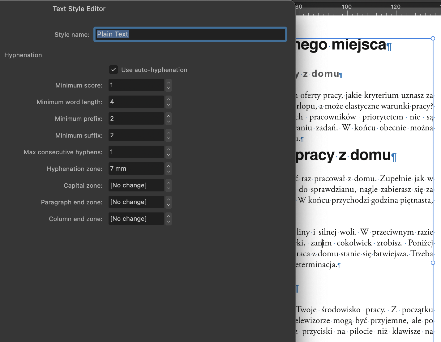Image resolution: width=441 pixels, height=342 pixels.
Task: Decrease Capital zone value
Action: pos(169,189)
